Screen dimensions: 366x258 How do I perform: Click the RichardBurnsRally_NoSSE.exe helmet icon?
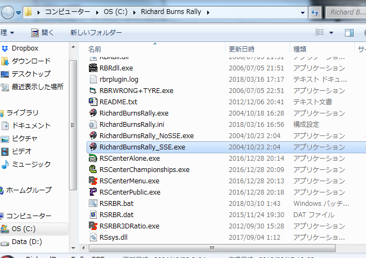pyautogui.click(x=93, y=135)
